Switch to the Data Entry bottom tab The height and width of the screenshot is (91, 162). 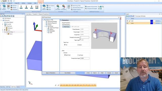[3, 87]
